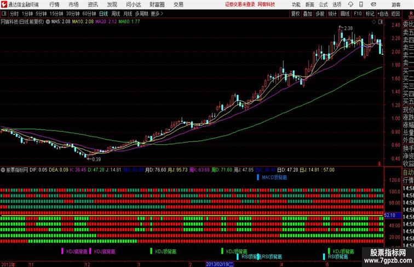Click the 多股 button
Viewport: 414px width, 267px height.
(x=320, y=14)
